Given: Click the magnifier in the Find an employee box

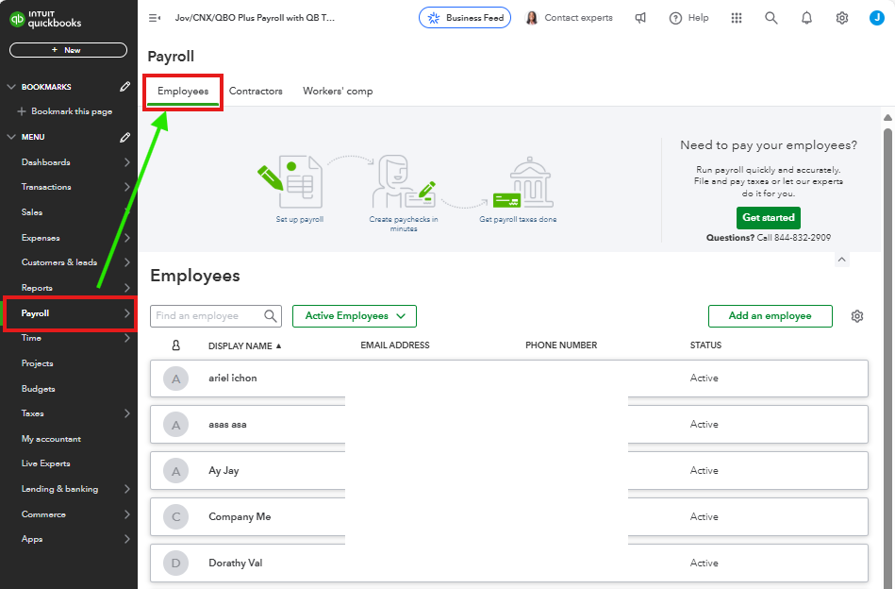Looking at the screenshot, I should click(x=270, y=316).
